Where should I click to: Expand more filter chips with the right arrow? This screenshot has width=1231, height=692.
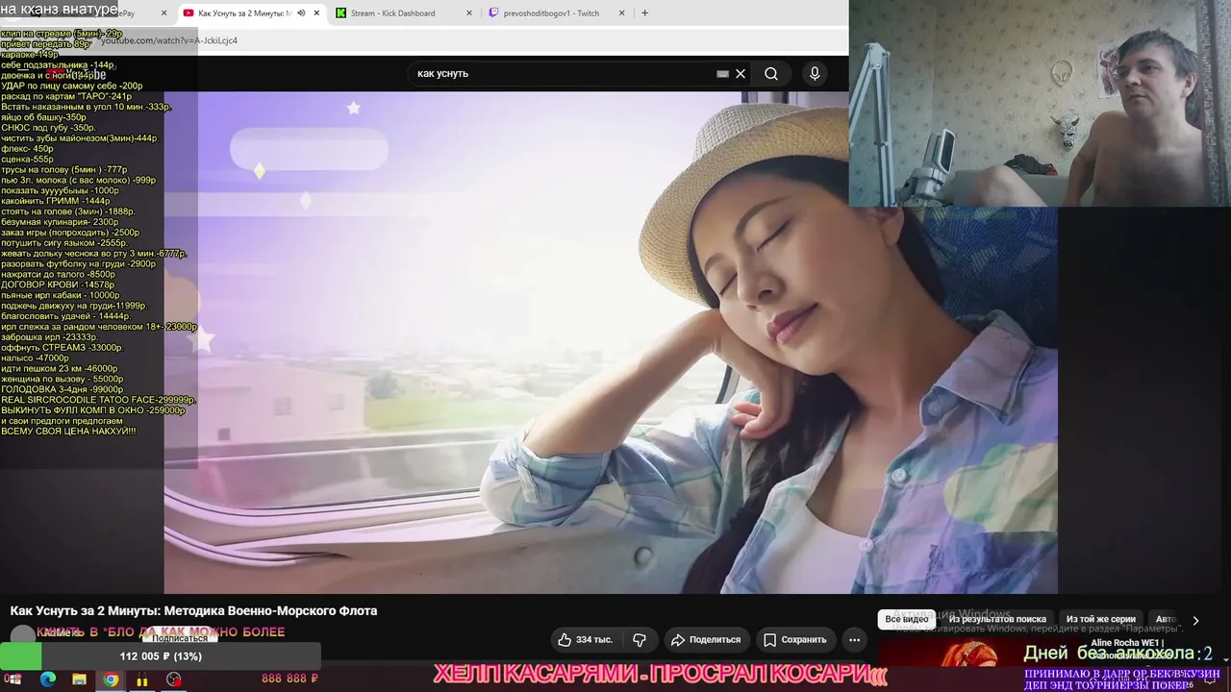pyautogui.click(x=1195, y=621)
